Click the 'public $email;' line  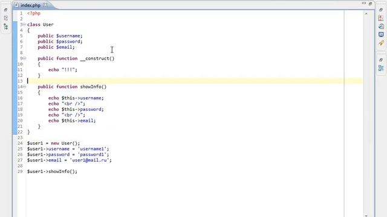[x=56, y=47]
